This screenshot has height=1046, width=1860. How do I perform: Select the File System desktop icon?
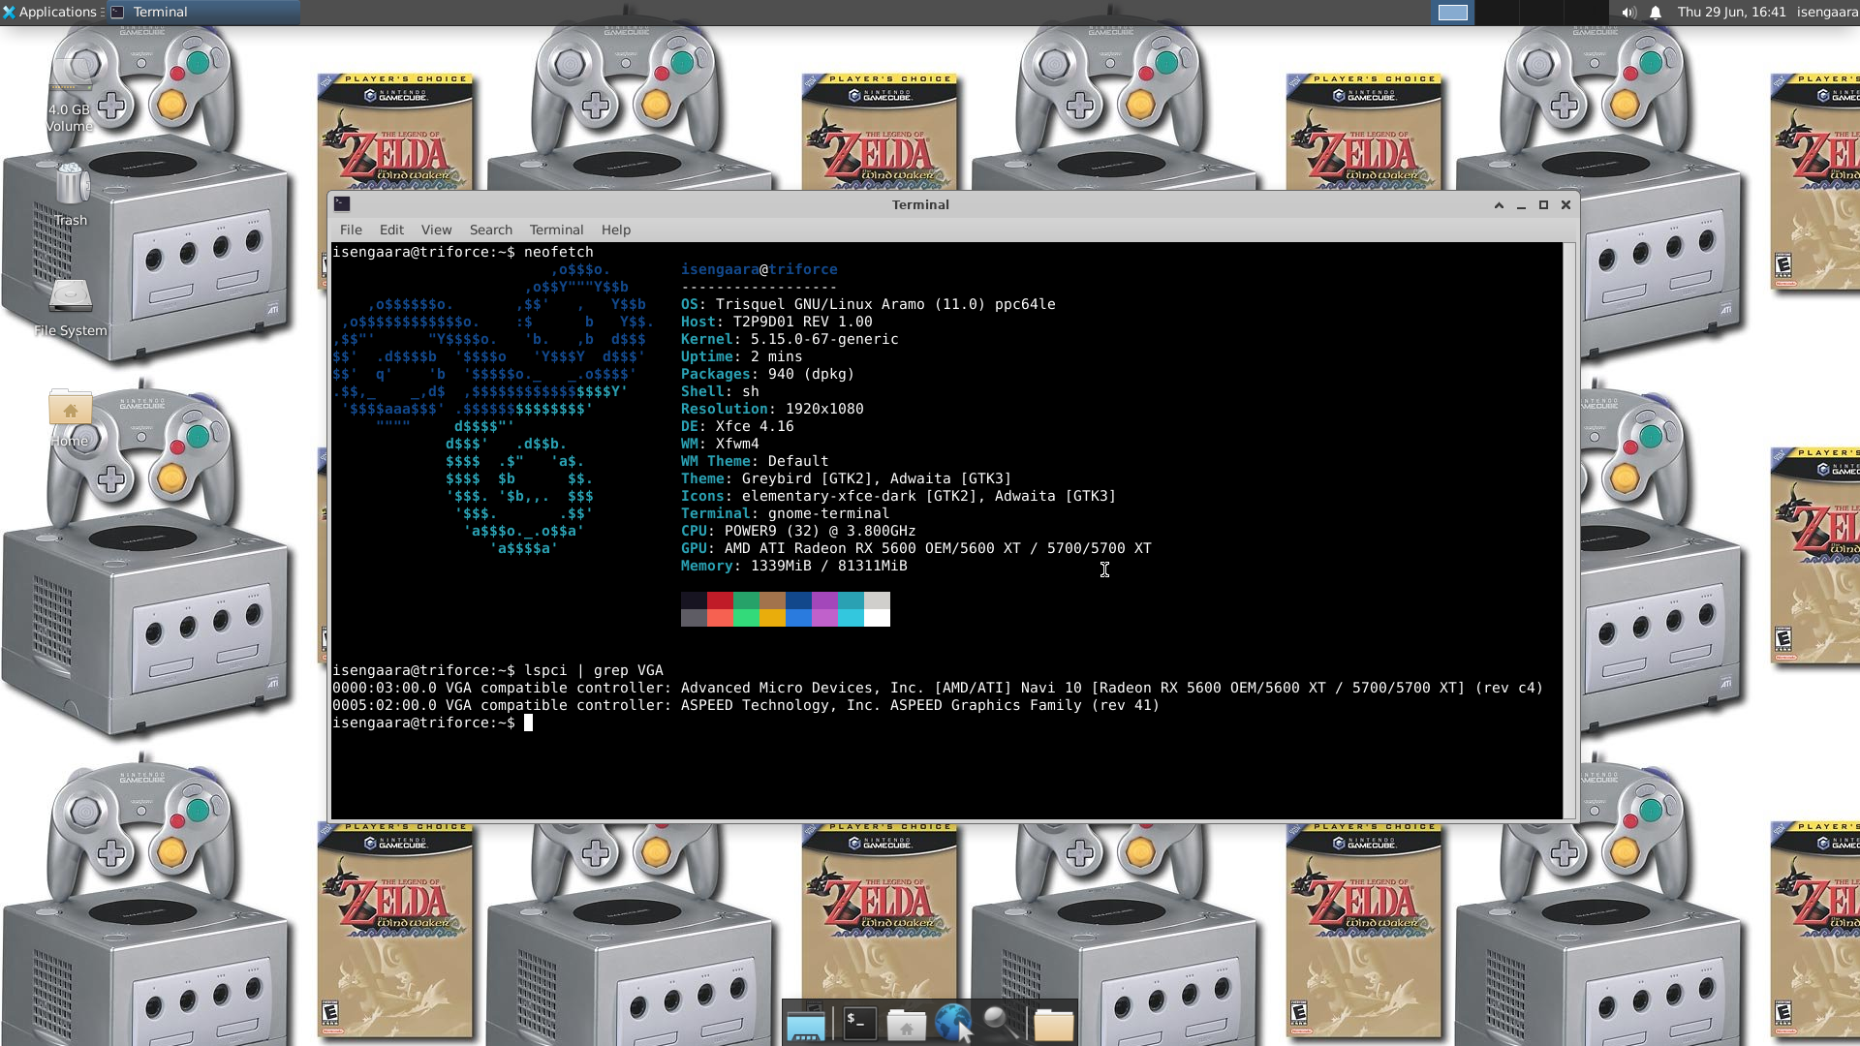(70, 307)
